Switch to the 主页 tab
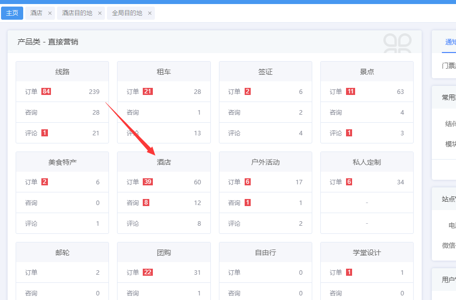Viewport: 456px width, 300px height. pos(12,13)
